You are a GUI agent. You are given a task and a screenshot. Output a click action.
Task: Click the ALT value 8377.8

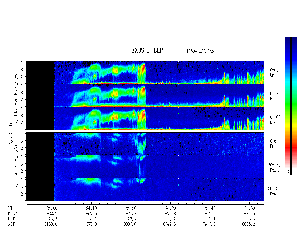(90, 224)
